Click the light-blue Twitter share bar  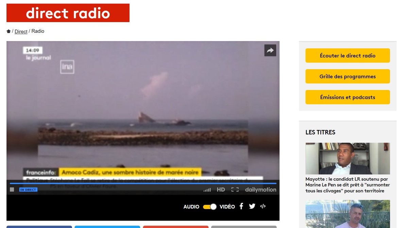pyautogui.click(x=107, y=227)
